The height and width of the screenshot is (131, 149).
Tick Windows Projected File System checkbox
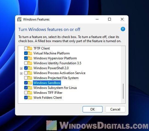pos(26,78)
